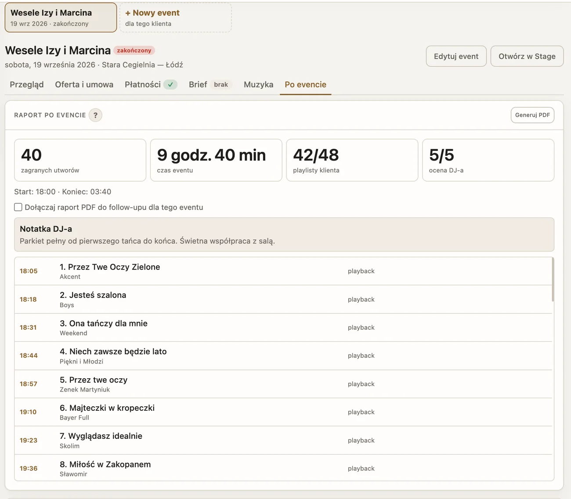Screen dimensions: 571x499
Task: Select track "5. Przez twe oczy"
Action: coord(283,384)
